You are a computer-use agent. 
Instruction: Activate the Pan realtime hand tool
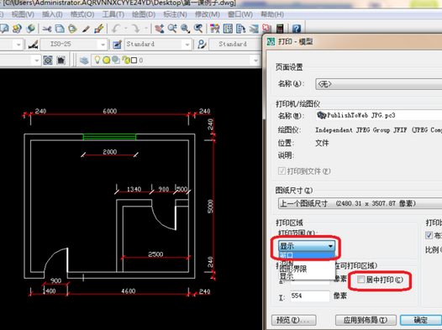[160, 29]
